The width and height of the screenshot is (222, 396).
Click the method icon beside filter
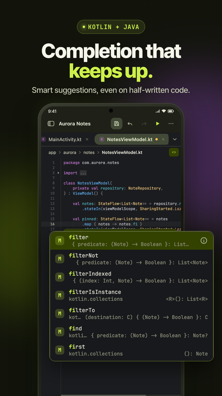point(60,240)
